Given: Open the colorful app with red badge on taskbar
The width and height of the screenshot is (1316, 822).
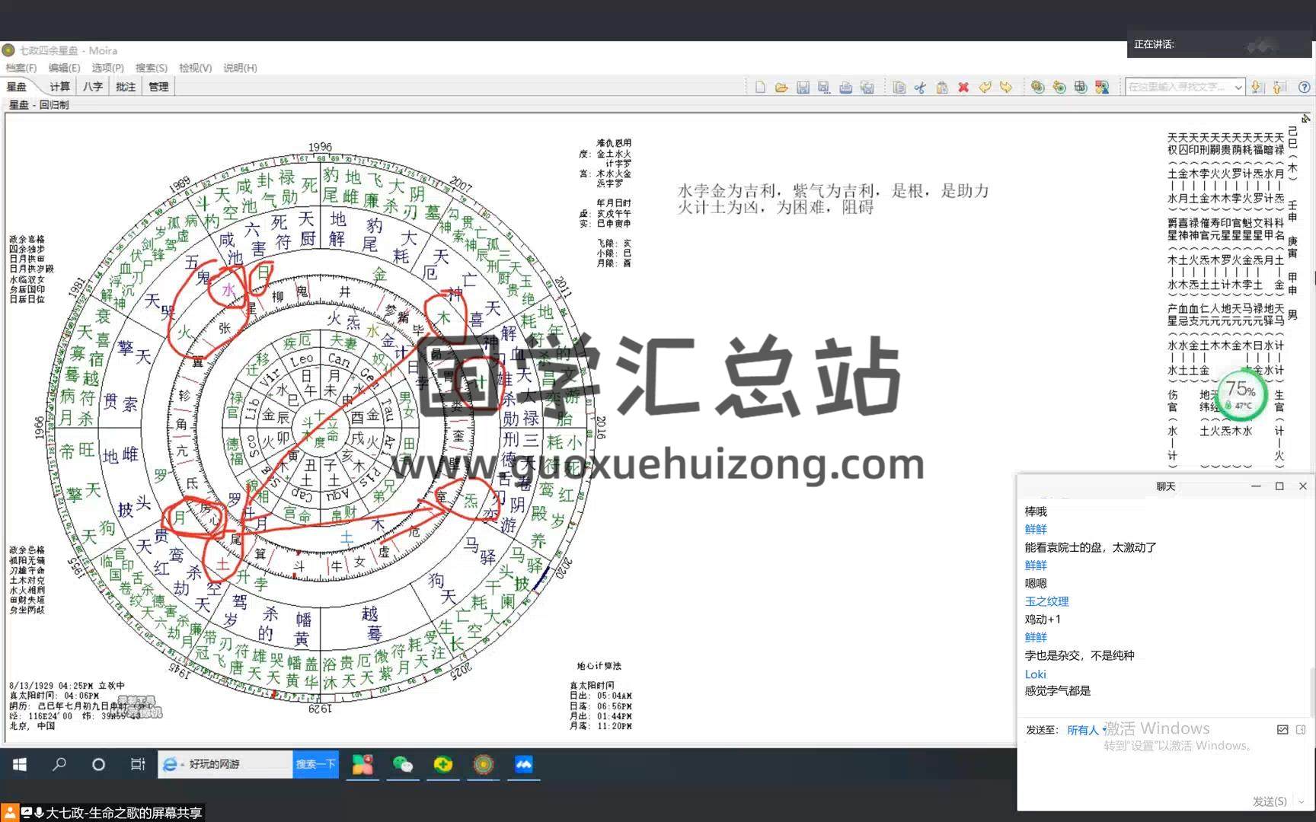Looking at the screenshot, I should pos(363,764).
